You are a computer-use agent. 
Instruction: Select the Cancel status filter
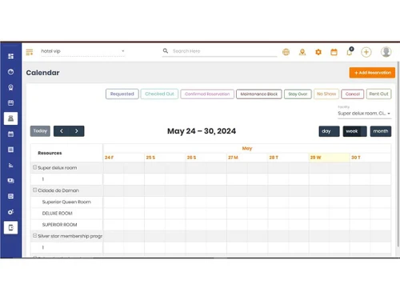[x=353, y=94]
